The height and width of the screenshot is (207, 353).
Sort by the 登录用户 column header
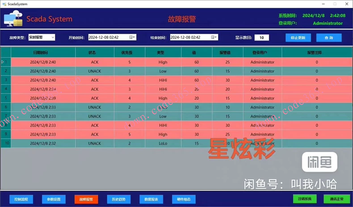pyautogui.click(x=262, y=52)
